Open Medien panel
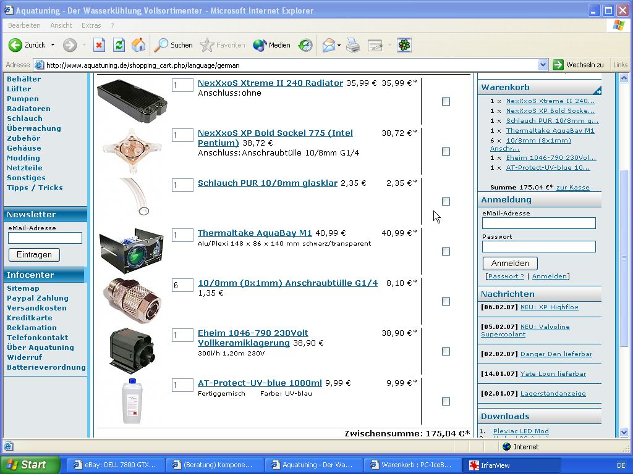Viewport: 633px width, 474px height. coord(272,45)
